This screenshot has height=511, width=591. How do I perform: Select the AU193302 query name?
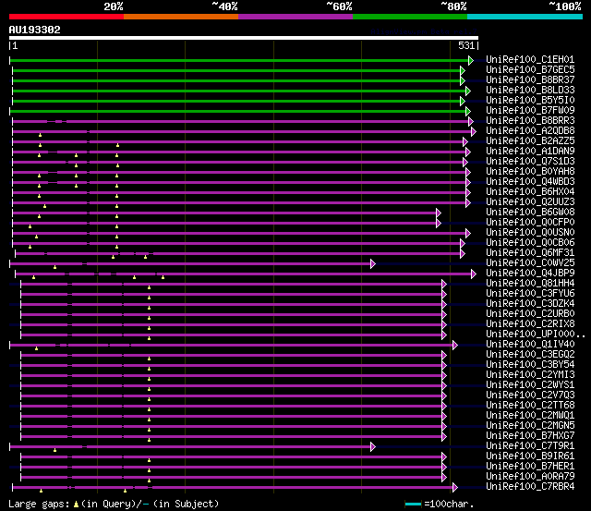(x=35, y=30)
